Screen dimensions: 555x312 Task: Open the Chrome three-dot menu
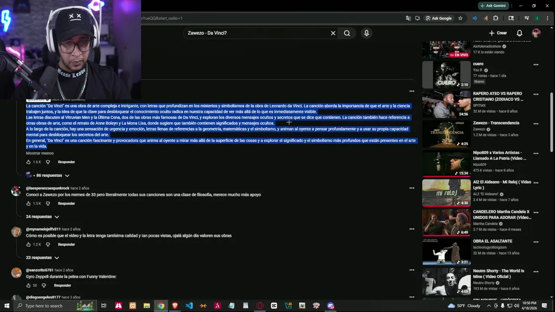click(x=547, y=18)
